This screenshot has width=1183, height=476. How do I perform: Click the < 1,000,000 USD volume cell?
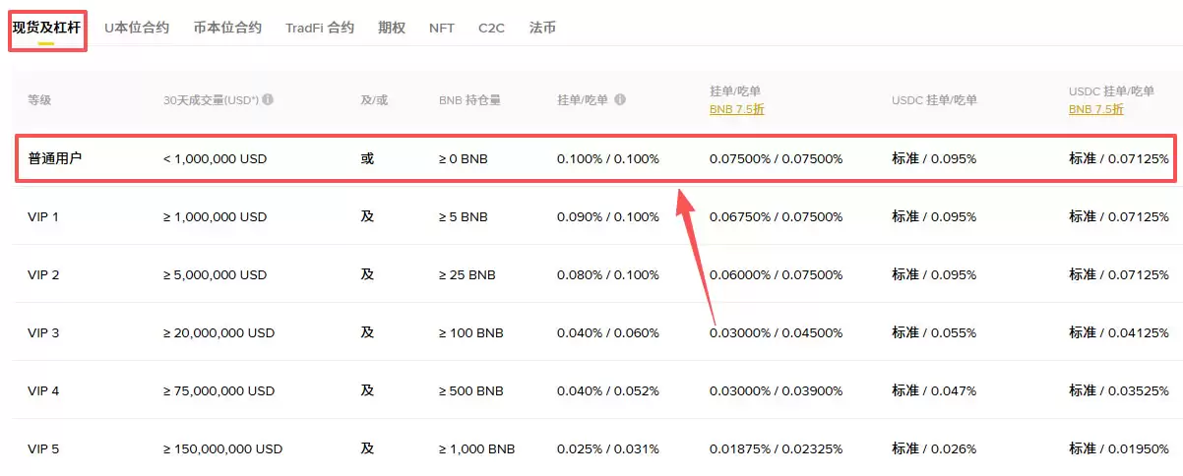pyautogui.click(x=215, y=158)
